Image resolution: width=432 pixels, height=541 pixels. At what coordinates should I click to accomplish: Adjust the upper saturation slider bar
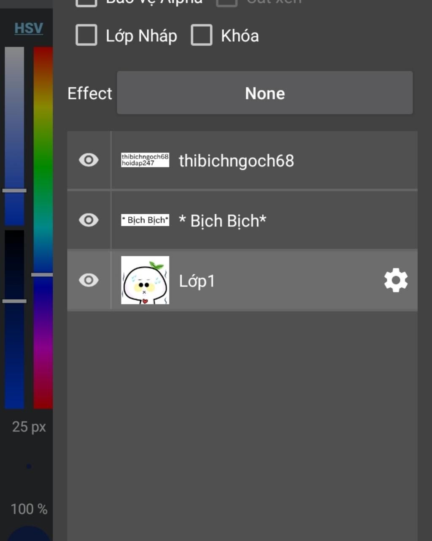(x=14, y=135)
